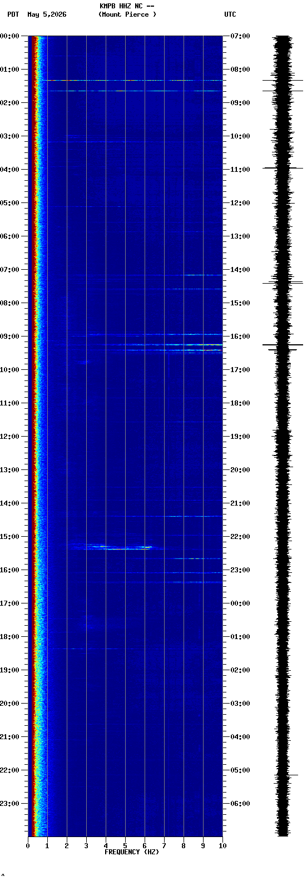Click the UTC '00:00' time label

[240, 603]
